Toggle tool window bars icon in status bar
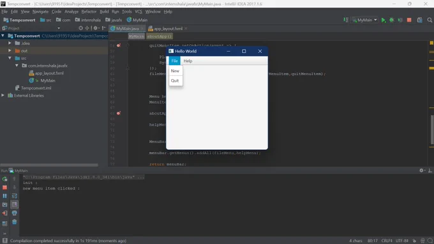This screenshot has height=244, width=434. (4, 241)
